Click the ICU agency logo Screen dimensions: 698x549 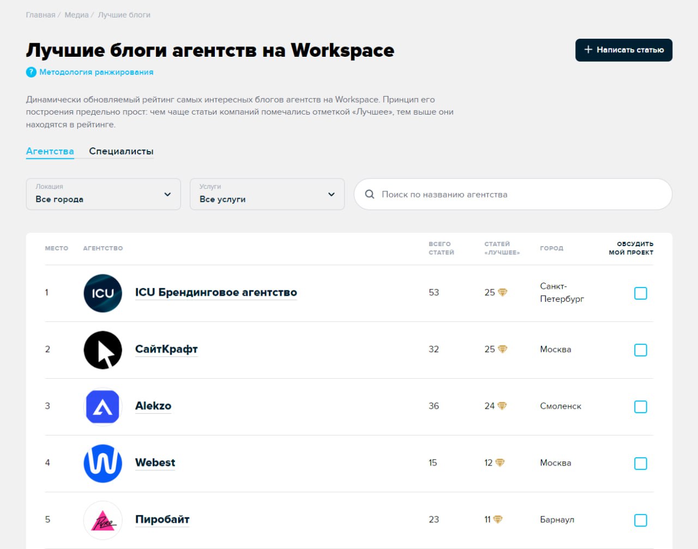coord(103,293)
